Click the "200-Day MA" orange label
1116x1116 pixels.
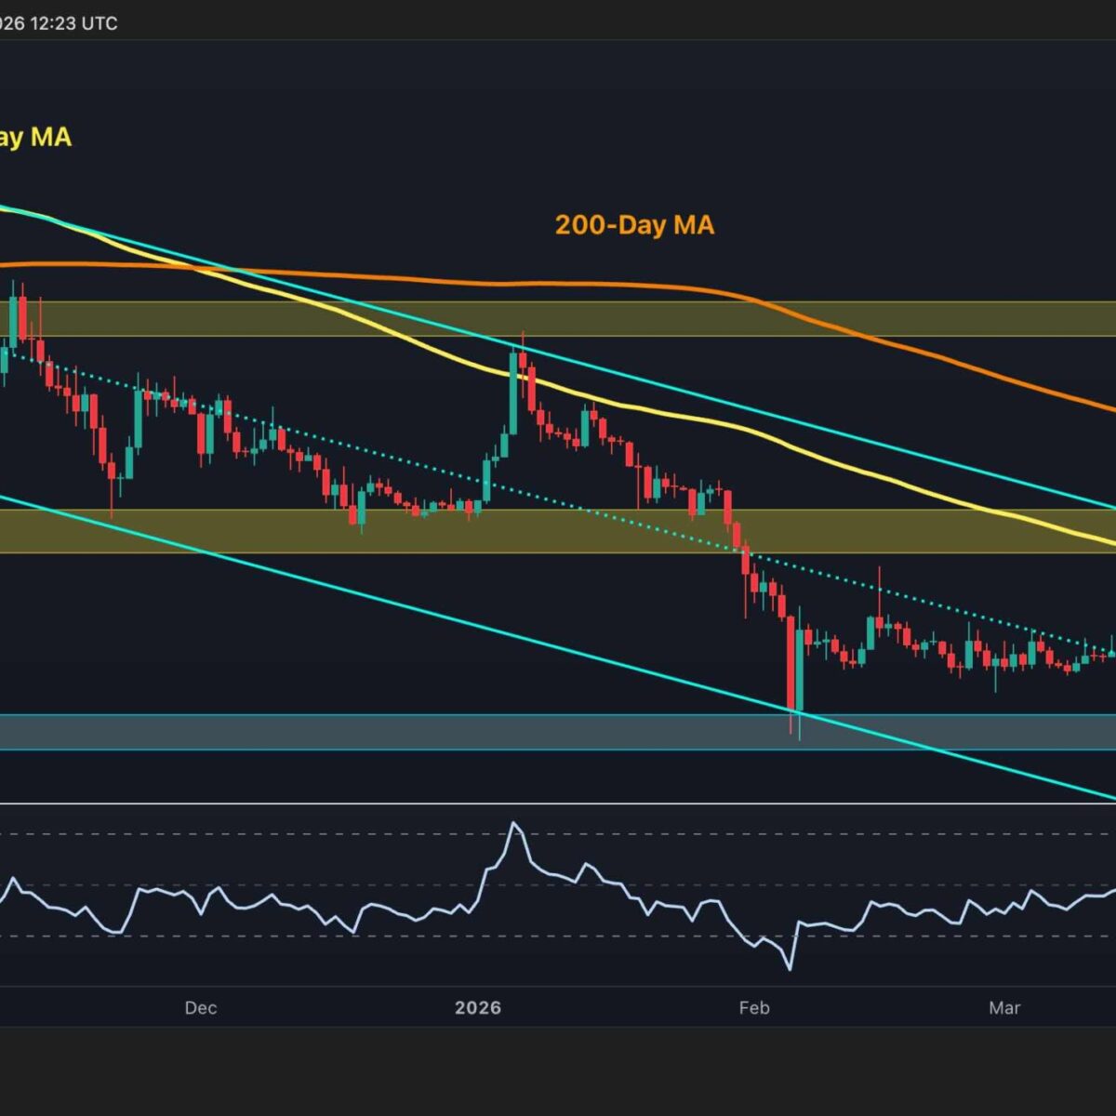(x=634, y=225)
